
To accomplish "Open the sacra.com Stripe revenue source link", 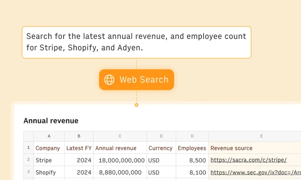I will point(248,160).
